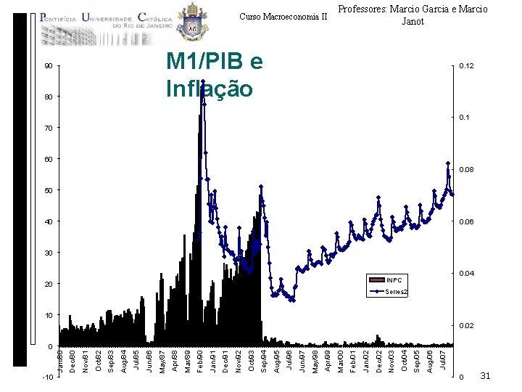The image size is (522, 392).
Task: Click the 'Sep/94' x-axis label
Action: click(264, 361)
